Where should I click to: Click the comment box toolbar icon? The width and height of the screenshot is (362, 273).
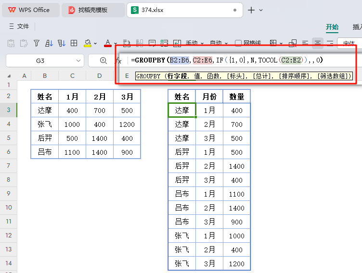pyautogui.click(x=152, y=43)
